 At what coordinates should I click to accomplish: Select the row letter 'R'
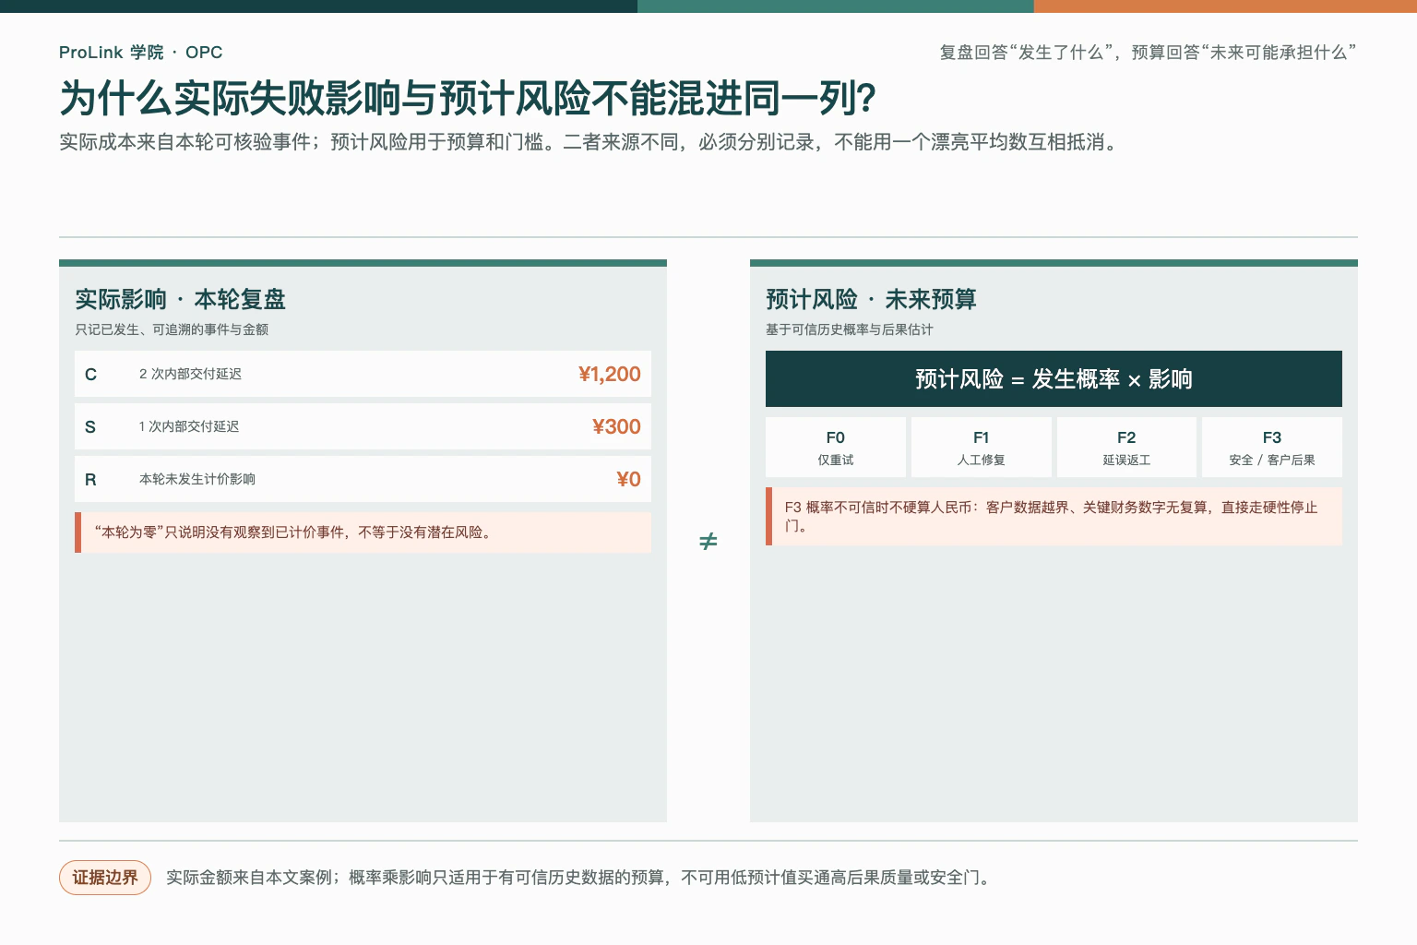point(90,480)
